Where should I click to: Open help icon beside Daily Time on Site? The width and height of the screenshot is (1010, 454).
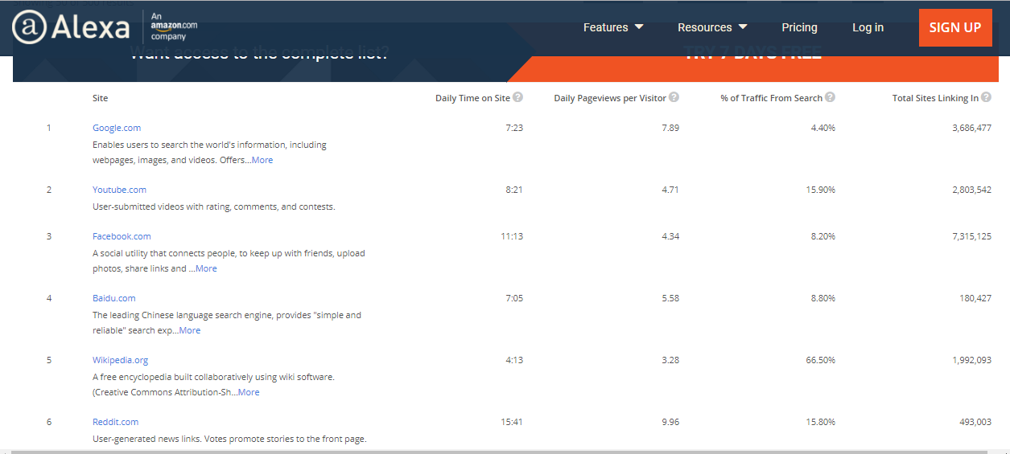(x=518, y=97)
